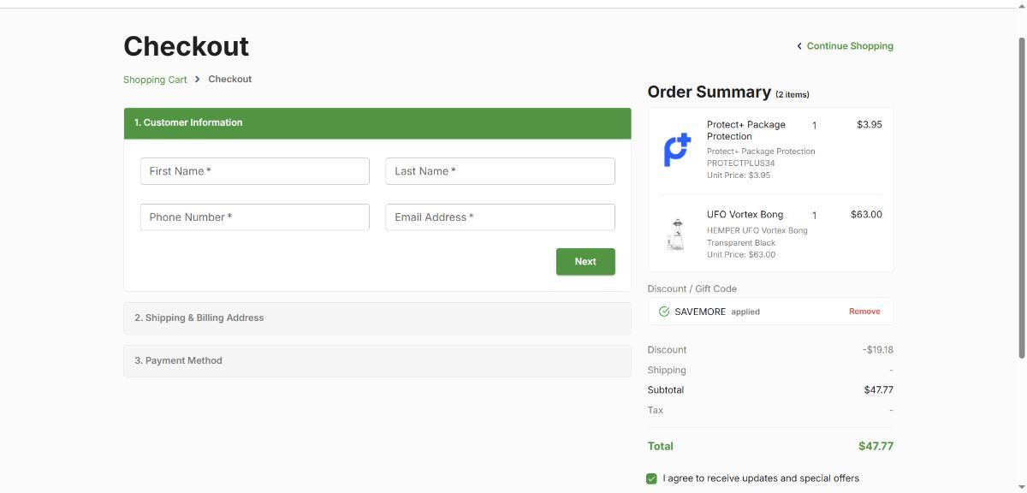1027x493 pixels.
Task: Select the Checkout breadcrumb item
Action: click(229, 79)
